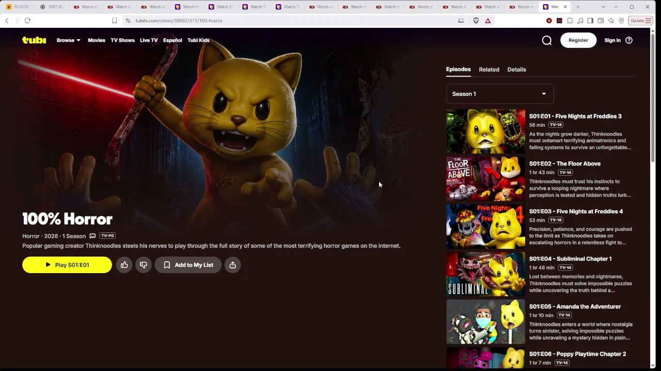Open the Brave Wallet icon
The height and width of the screenshot is (371, 661).
(x=601, y=21)
